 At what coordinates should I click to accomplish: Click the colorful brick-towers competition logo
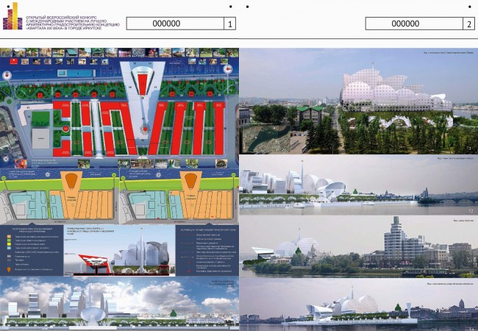point(13,16)
